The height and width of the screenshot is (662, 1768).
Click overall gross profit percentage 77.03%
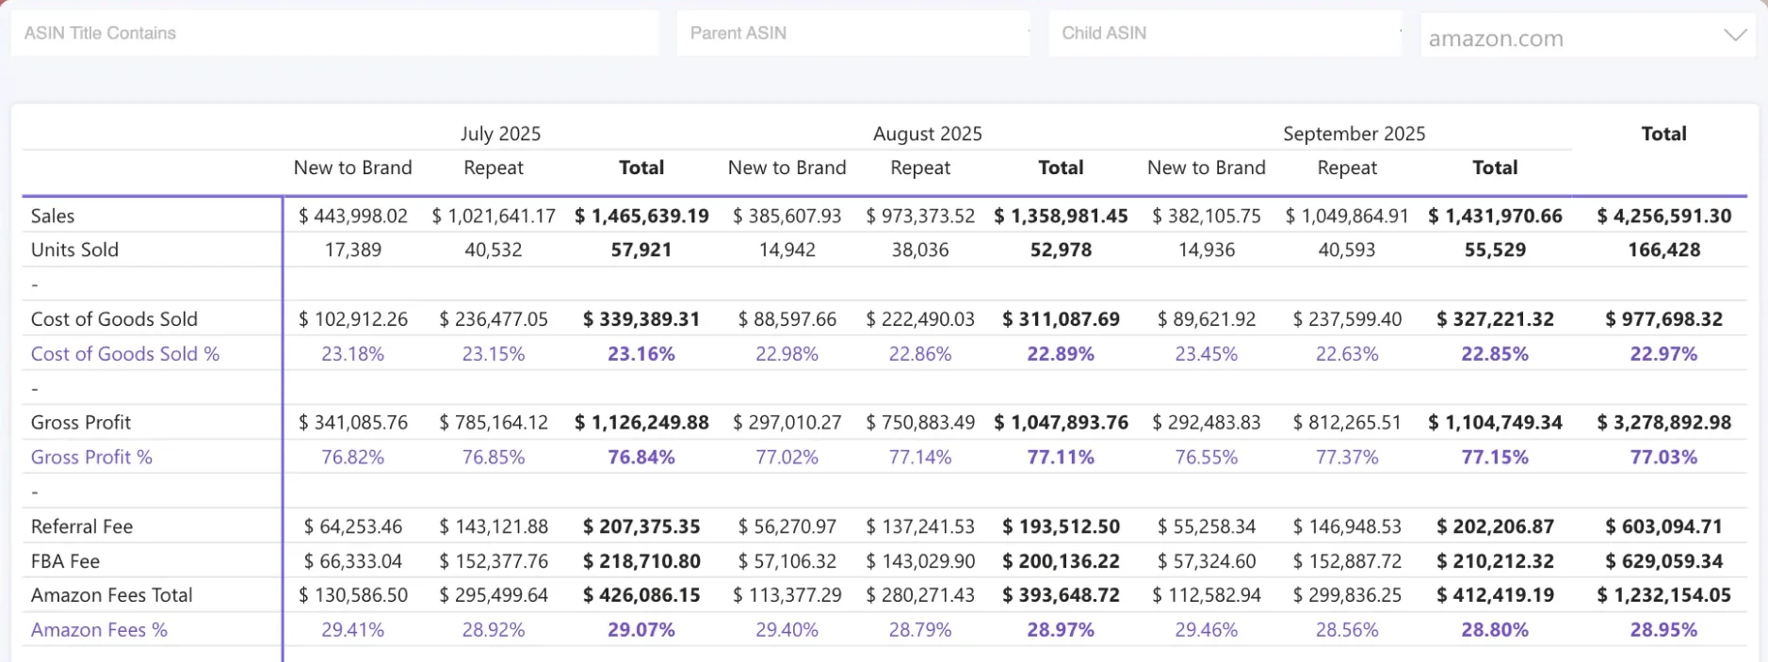(x=1664, y=458)
